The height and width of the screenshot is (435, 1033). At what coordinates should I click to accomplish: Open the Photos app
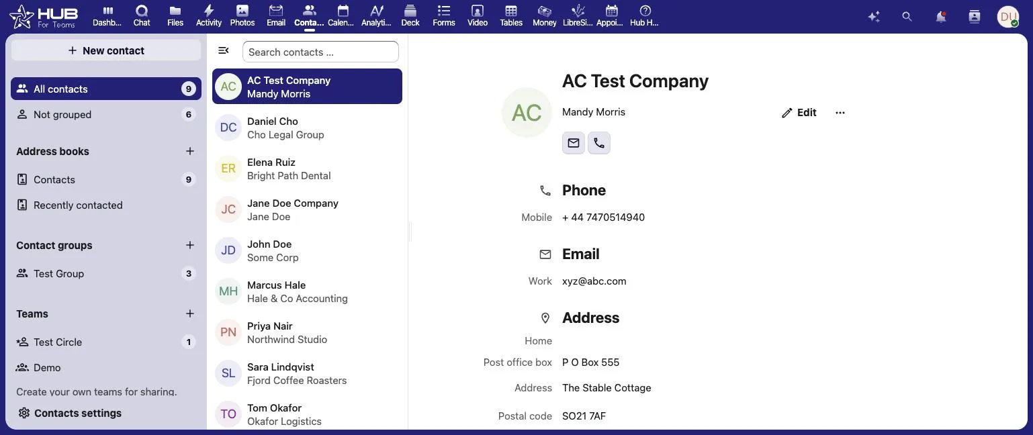pos(242,16)
